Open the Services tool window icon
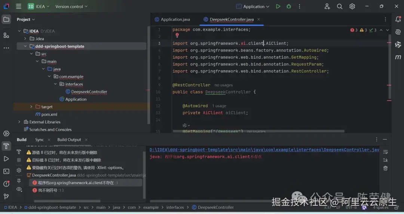Screen dimensions: 404x214 click(6, 133)
